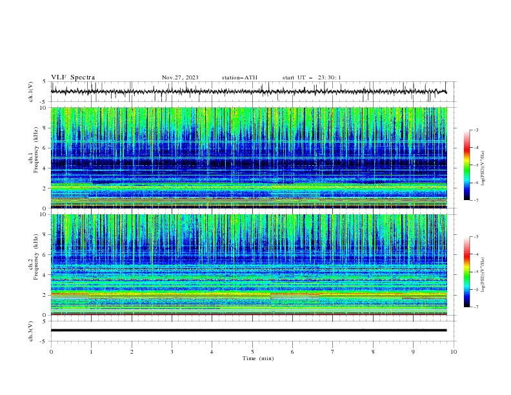Click the ch.2 spectrogram panel
The width and height of the screenshot is (511, 395).
tap(248, 265)
